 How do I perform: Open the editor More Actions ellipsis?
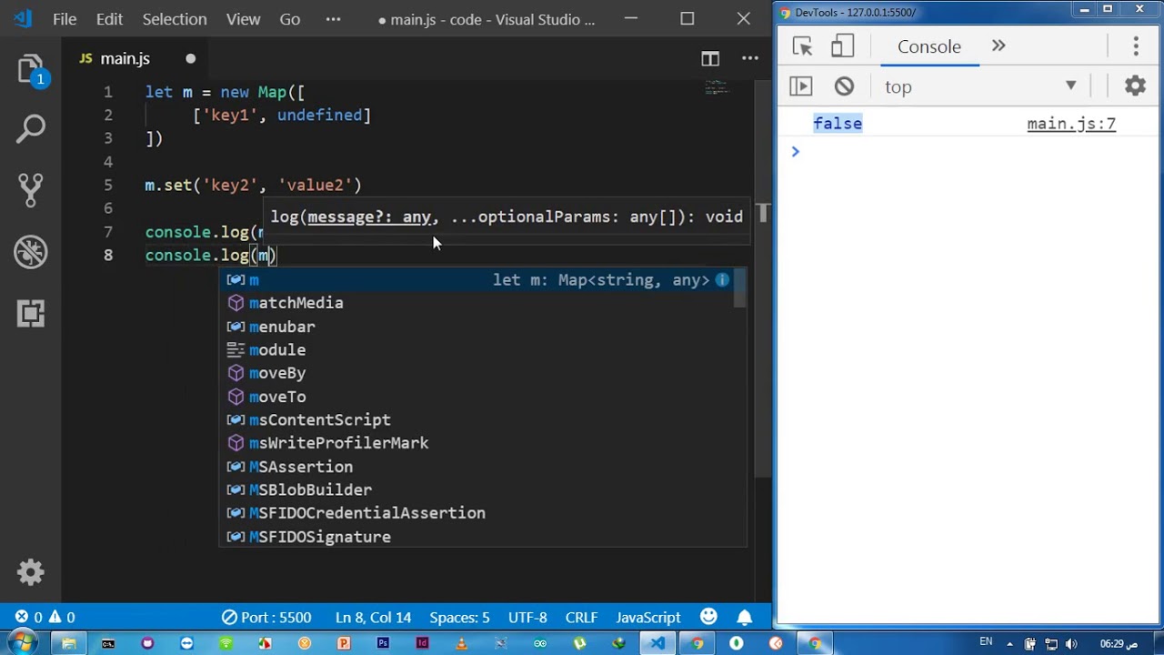point(750,59)
